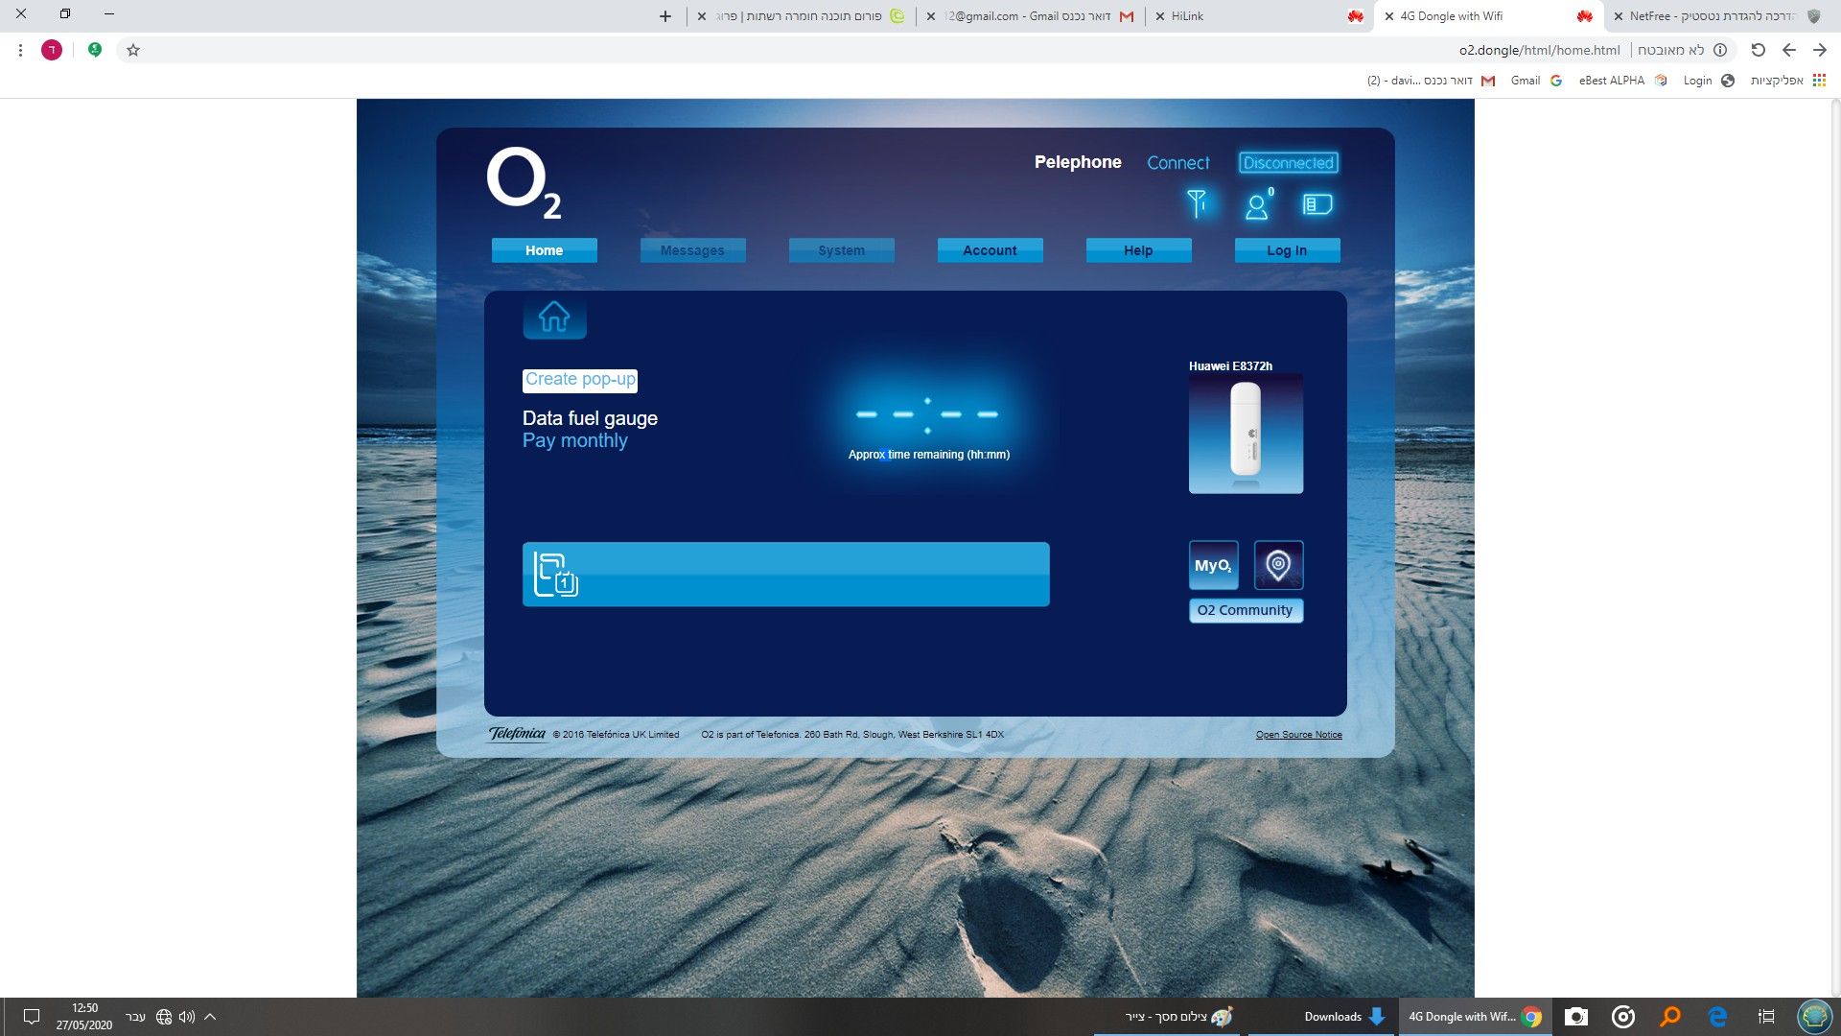Viewport: 1841px width, 1036px height.
Task: Click the Log In button
Action: click(1287, 250)
